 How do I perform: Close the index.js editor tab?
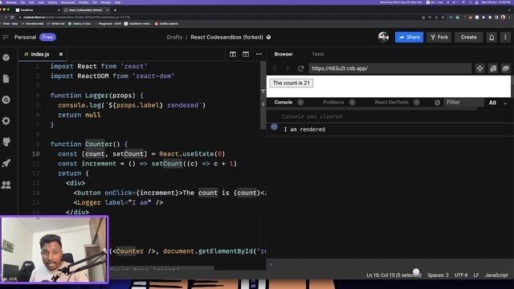[x=61, y=54]
